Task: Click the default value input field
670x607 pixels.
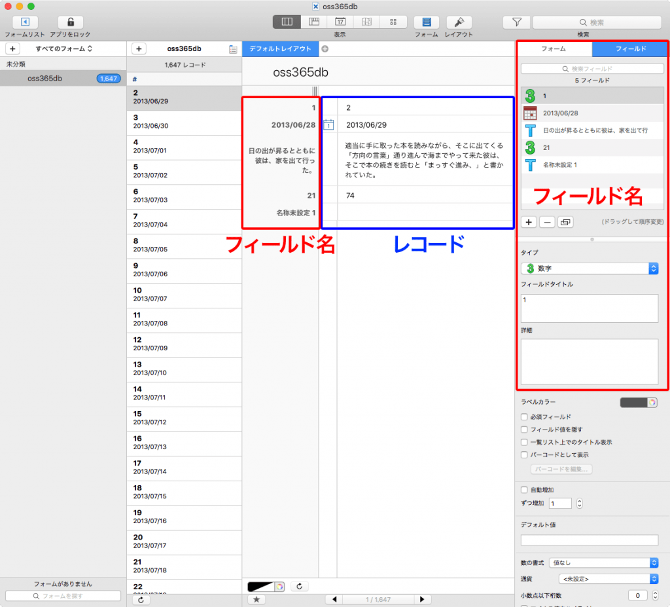Action: pos(590,540)
